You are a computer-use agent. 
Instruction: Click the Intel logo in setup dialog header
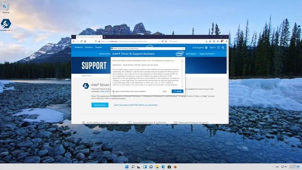tap(179, 53)
